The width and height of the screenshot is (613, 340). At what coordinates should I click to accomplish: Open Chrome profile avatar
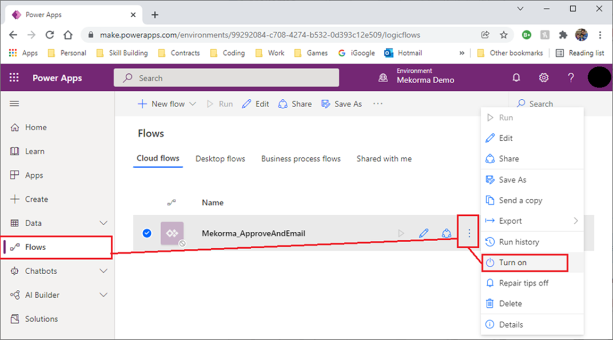[581, 35]
